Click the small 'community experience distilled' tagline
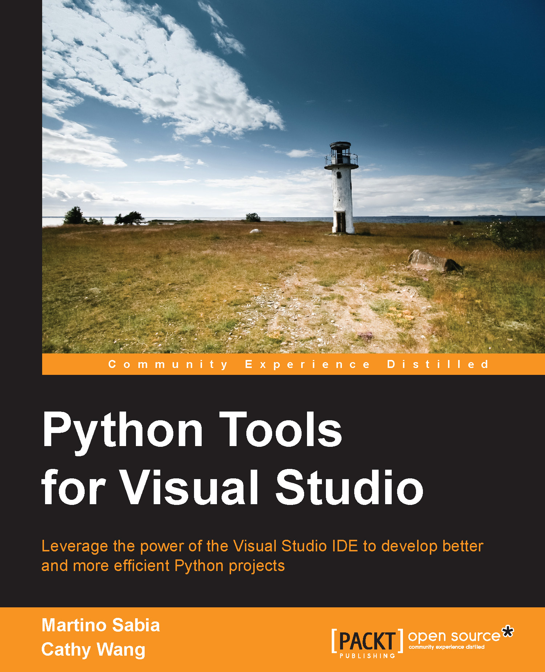The width and height of the screenshot is (545, 672). [x=446, y=647]
